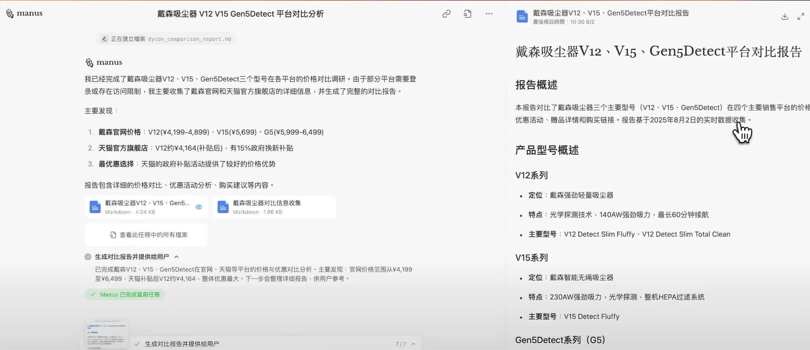The width and height of the screenshot is (810, 350).
Task: Expand the report preview to fullscreen
Action: [801, 17]
